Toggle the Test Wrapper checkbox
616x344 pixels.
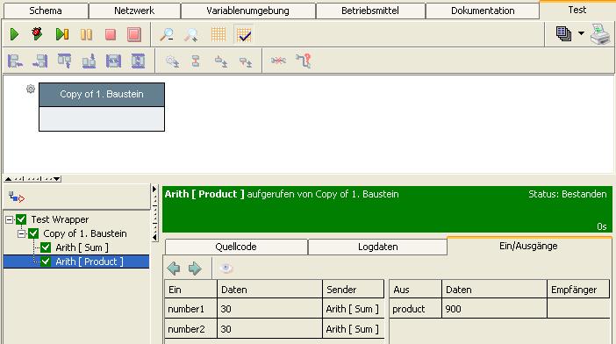click(x=21, y=219)
